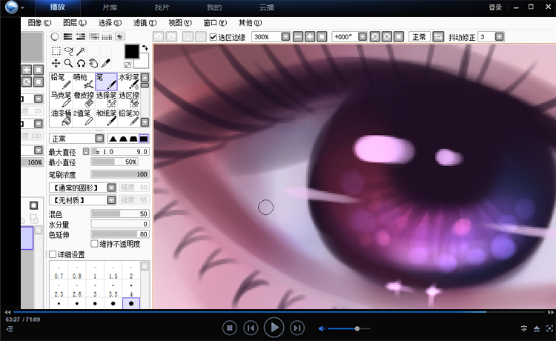Choose the 2值笔 binary pen
The image size is (556, 344).
coord(83,118)
